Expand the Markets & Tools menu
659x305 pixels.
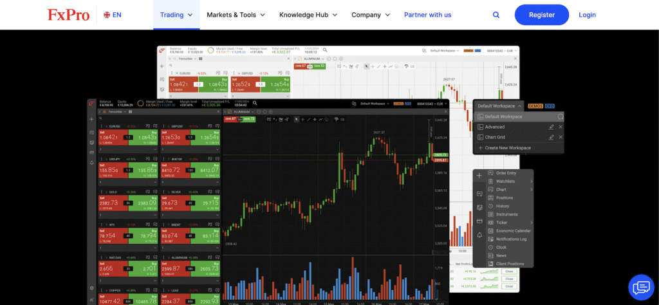236,15
